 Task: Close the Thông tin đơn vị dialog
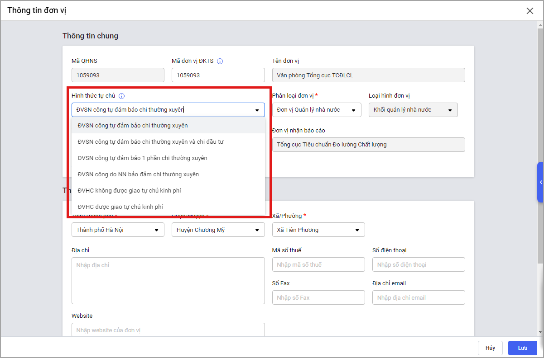(530, 11)
